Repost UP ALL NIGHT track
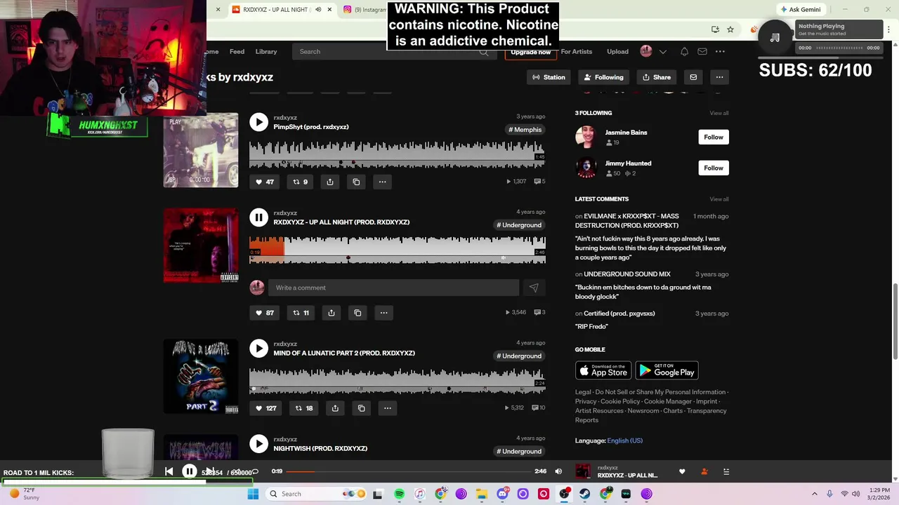 (x=301, y=313)
